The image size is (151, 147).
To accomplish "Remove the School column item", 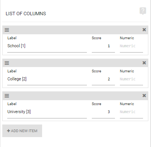I will pyautogui.click(x=144, y=30).
